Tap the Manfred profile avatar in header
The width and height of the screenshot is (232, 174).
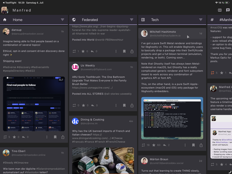[5, 10]
